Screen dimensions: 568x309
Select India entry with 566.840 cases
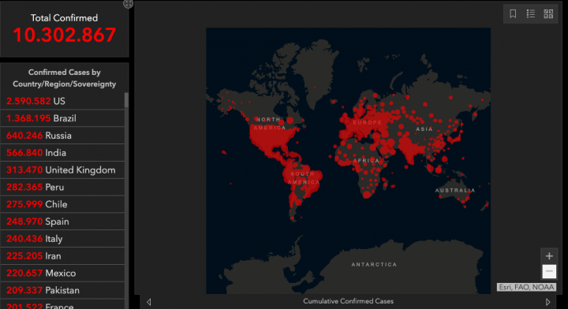[x=62, y=153]
